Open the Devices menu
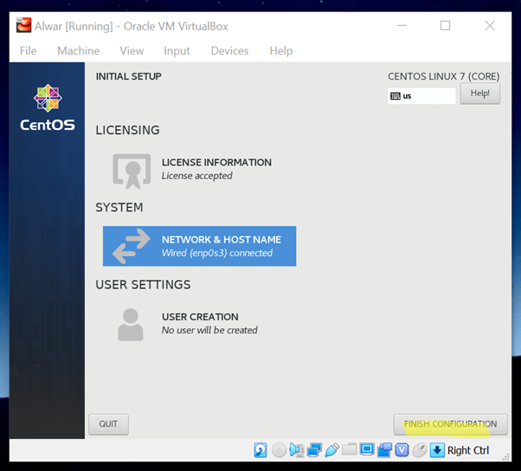This screenshot has width=521, height=471. click(229, 51)
